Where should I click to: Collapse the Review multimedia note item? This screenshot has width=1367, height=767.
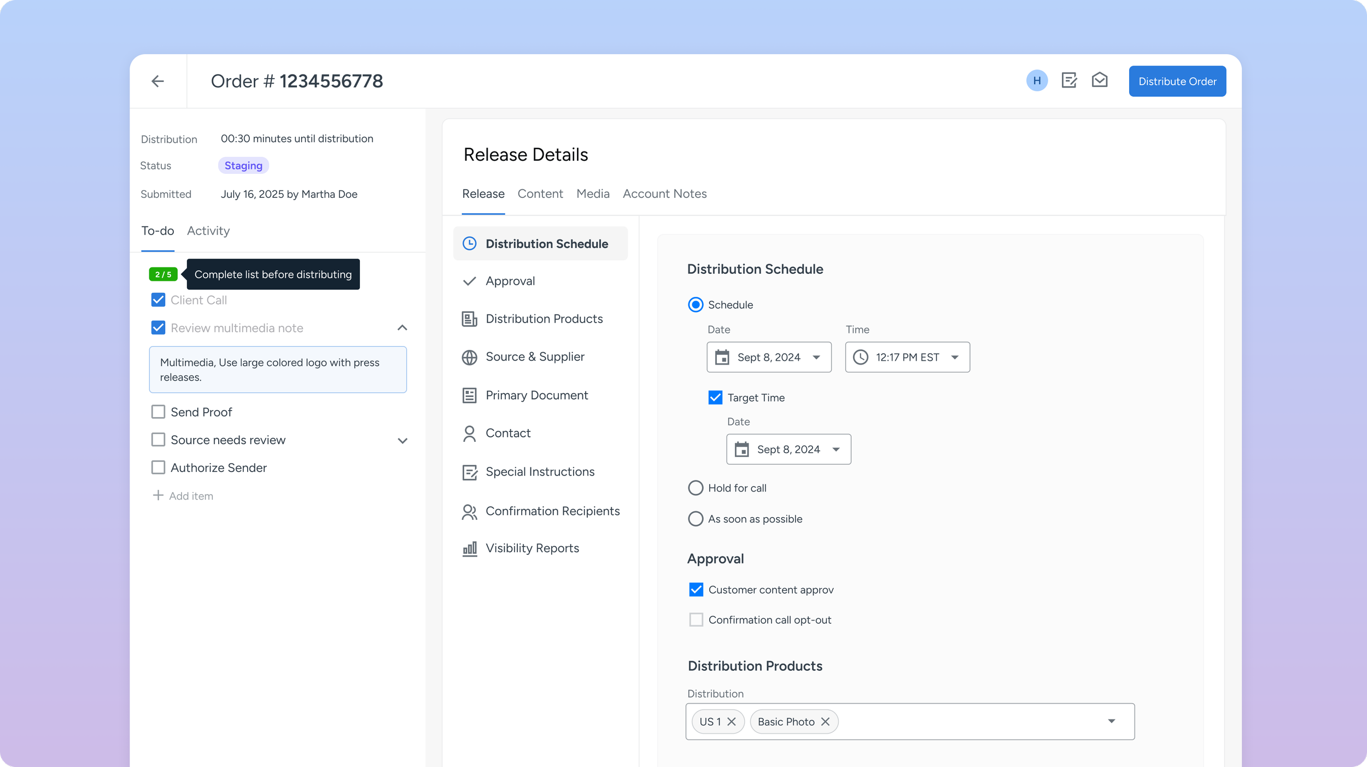coord(402,328)
